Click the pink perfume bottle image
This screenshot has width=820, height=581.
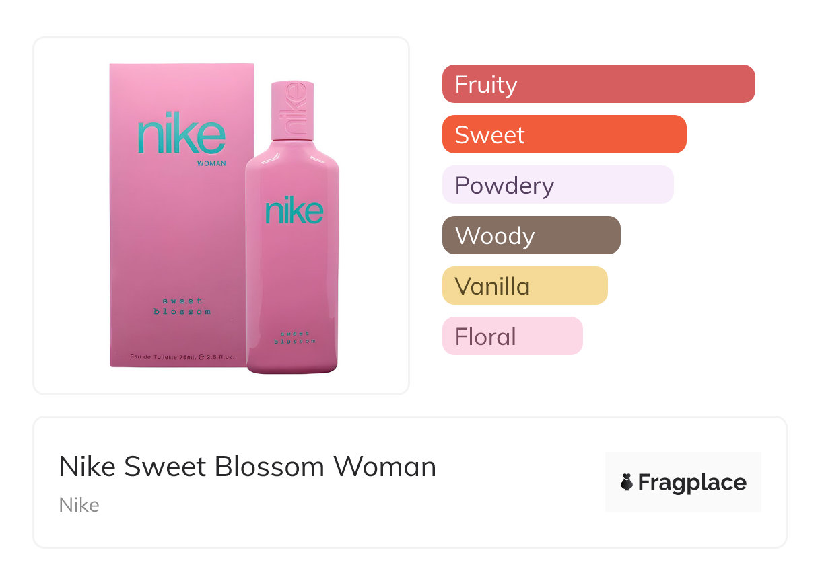(292, 269)
